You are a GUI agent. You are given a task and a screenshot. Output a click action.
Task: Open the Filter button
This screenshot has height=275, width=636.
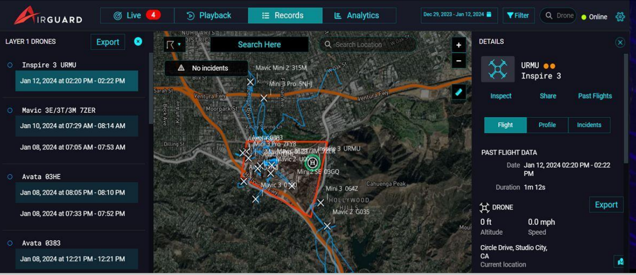pos(518,15)
